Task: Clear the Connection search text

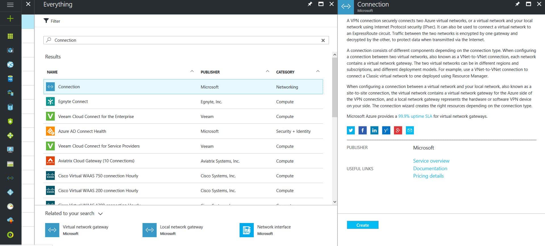Action: pyautogui.click(x=323, y=40)
